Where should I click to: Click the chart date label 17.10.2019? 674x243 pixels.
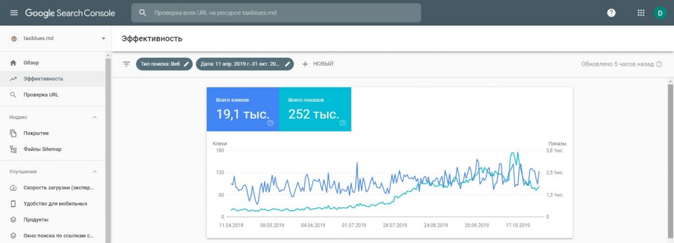pos(517,225)
